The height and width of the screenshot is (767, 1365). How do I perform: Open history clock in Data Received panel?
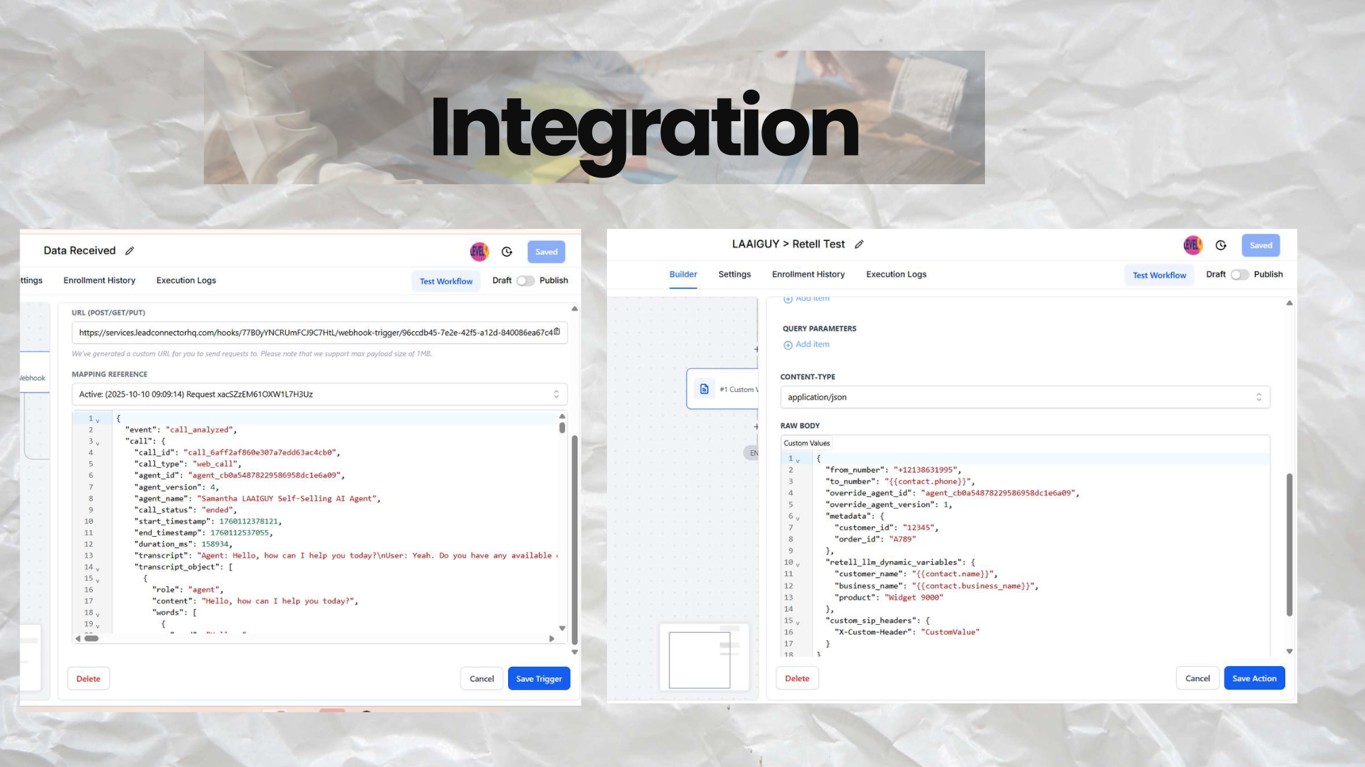pos(507,252)
